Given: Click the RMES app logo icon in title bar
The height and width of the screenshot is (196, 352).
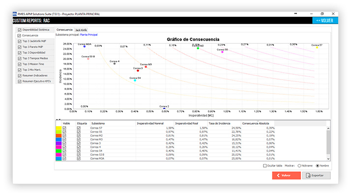Looking at the screenshot, I should tap(15, 14).
